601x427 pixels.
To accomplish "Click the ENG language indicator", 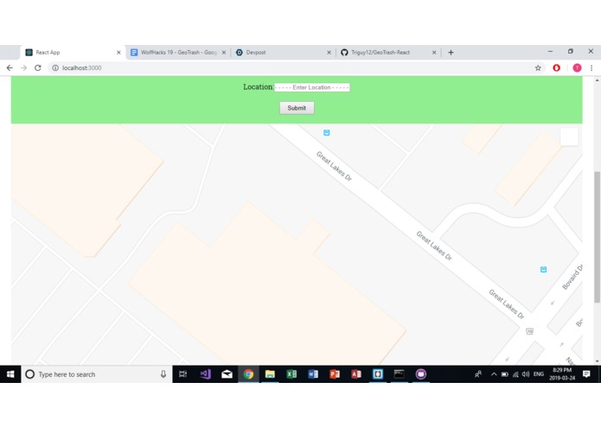I will coord(539,374).
